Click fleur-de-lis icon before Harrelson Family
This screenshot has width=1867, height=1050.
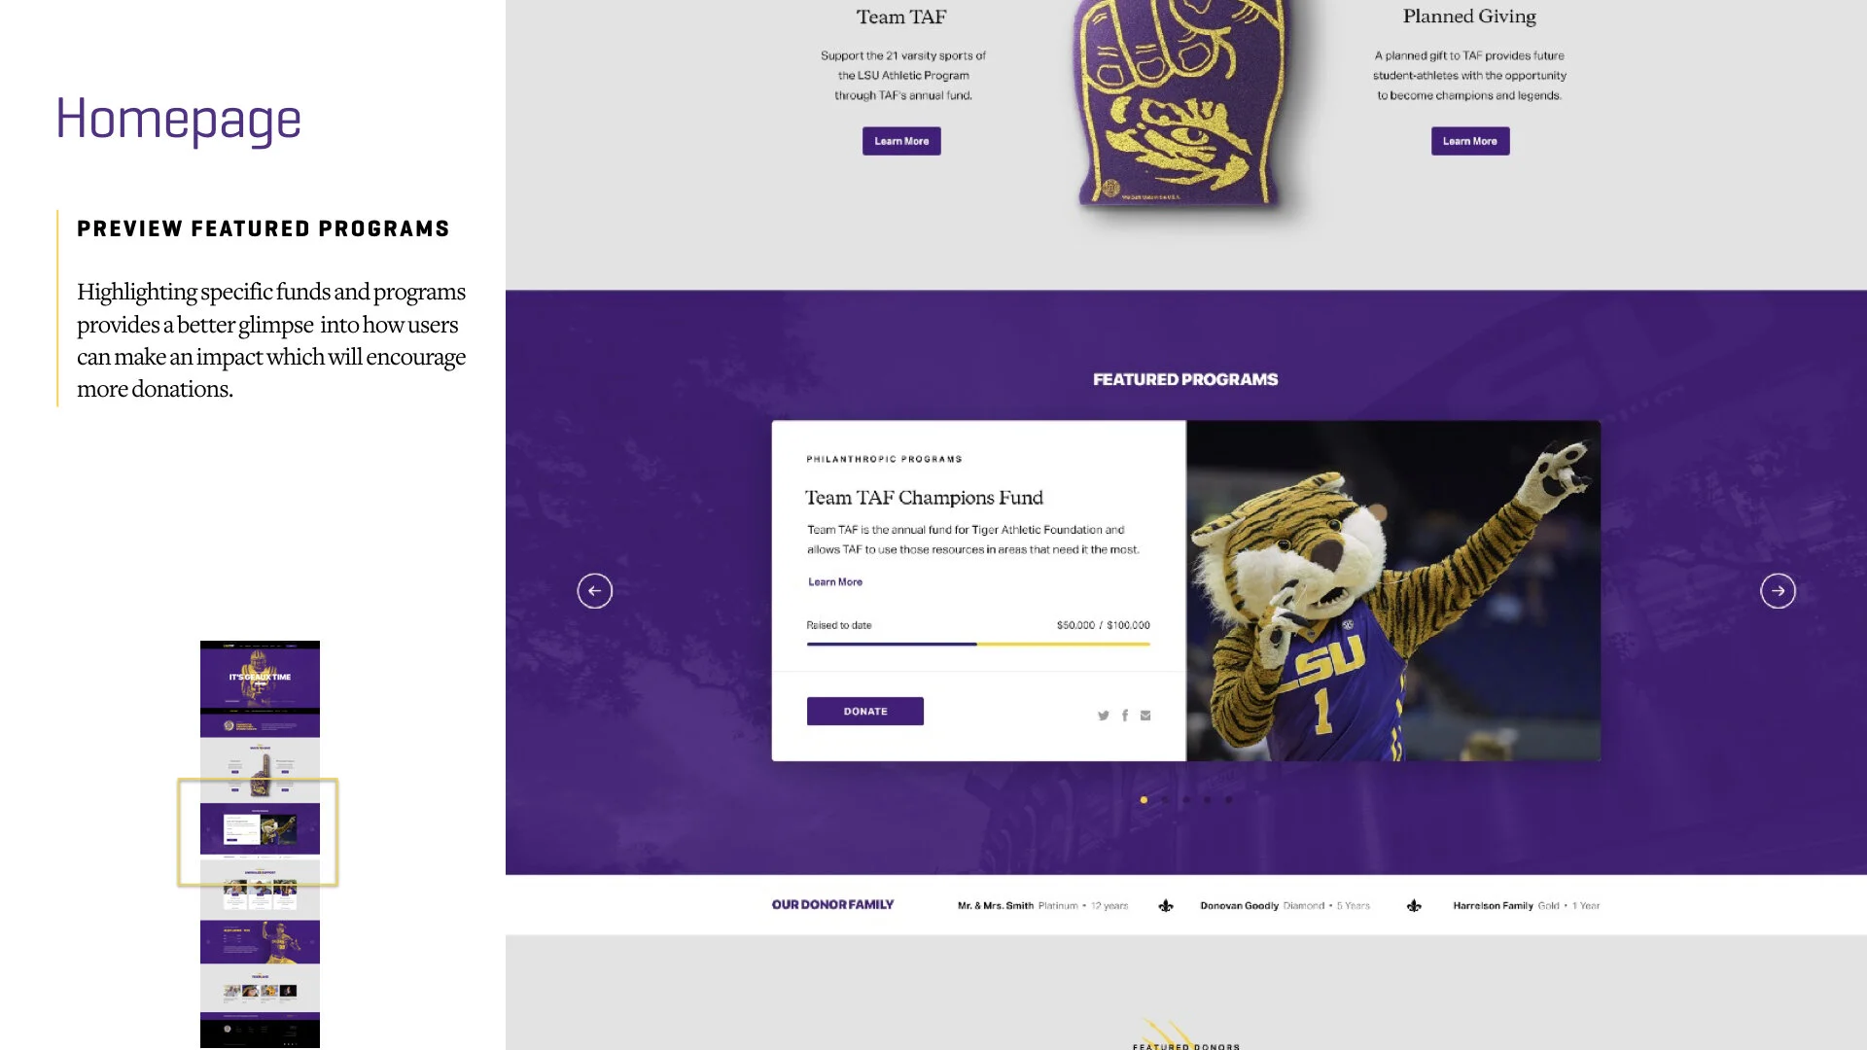1414,906
